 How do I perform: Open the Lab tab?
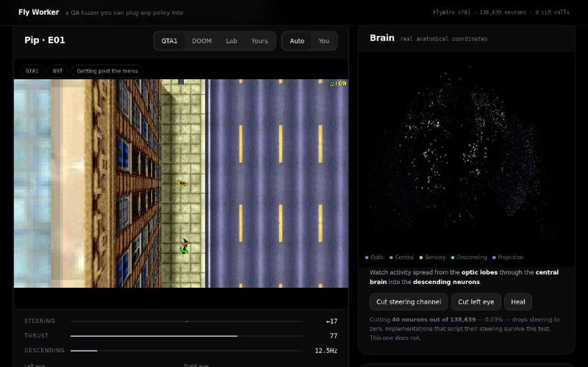232,41
